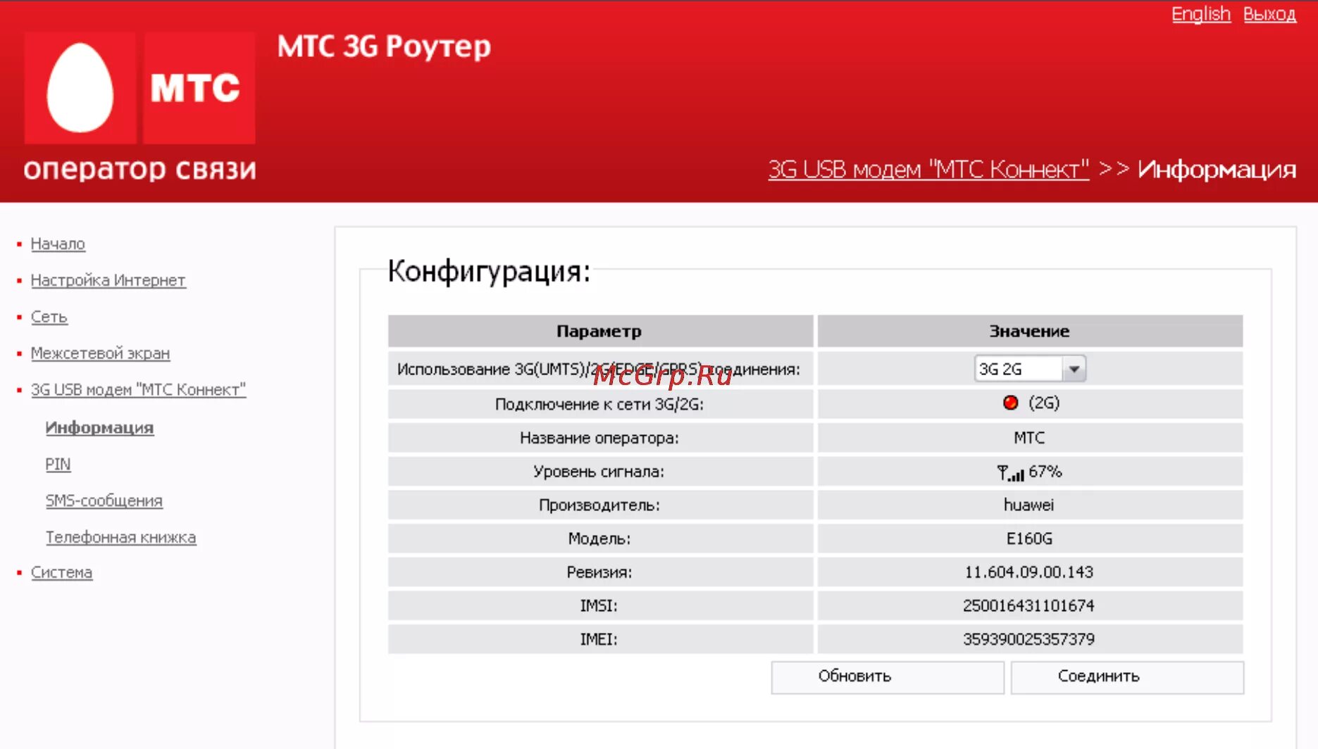Click the Модель label
This screenshot has height=749, width=1318.
point(599,539)
